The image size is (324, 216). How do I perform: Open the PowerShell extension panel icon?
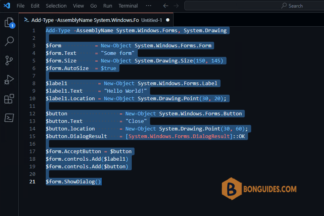coord(9,118)
